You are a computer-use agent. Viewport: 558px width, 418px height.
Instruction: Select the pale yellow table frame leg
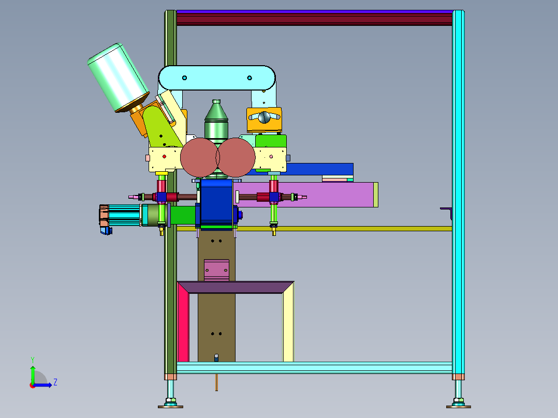pyautogui.click(x=288, y=324)
